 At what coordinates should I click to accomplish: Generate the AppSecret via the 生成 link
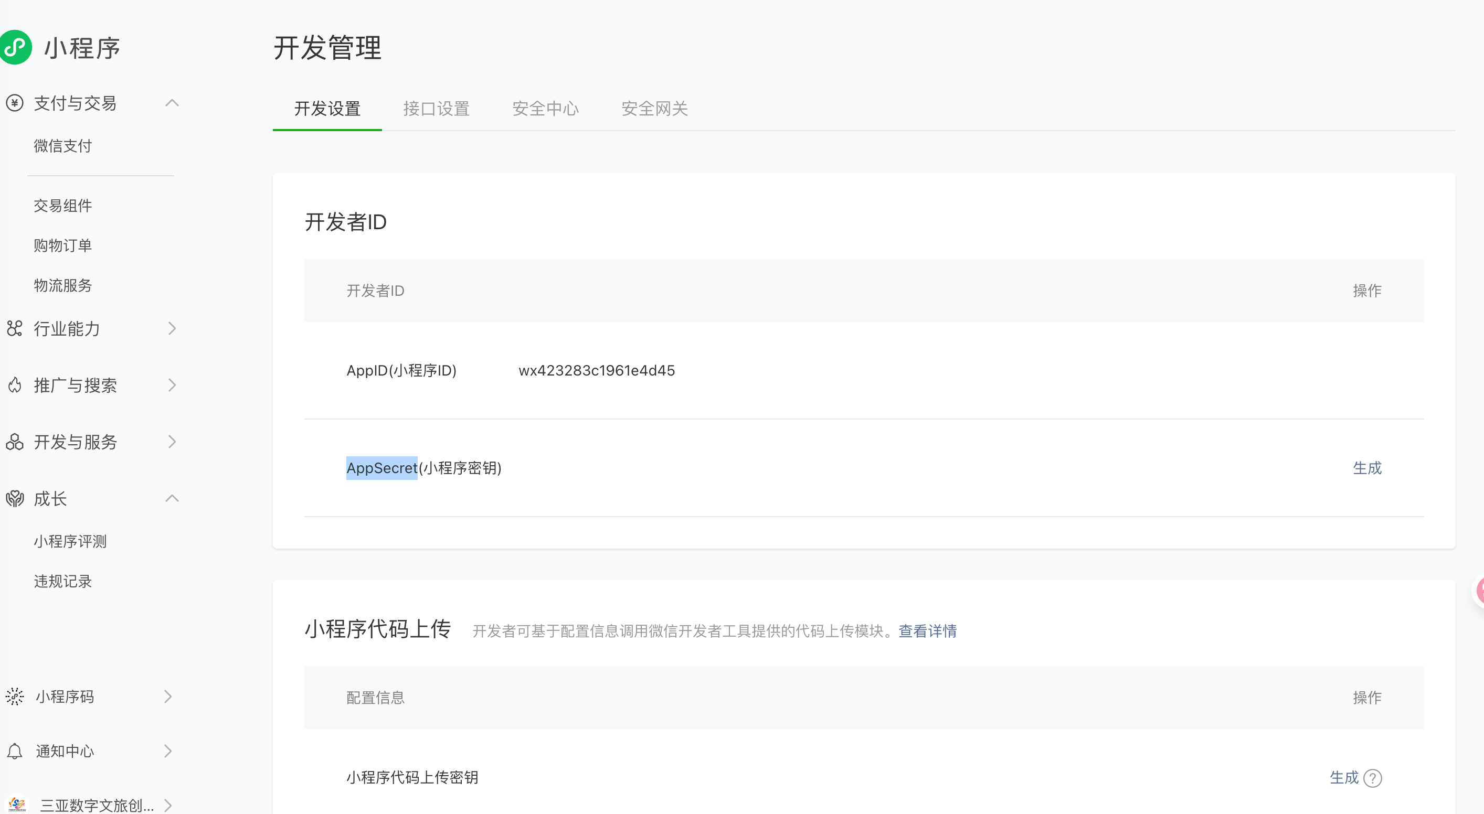1366,468
